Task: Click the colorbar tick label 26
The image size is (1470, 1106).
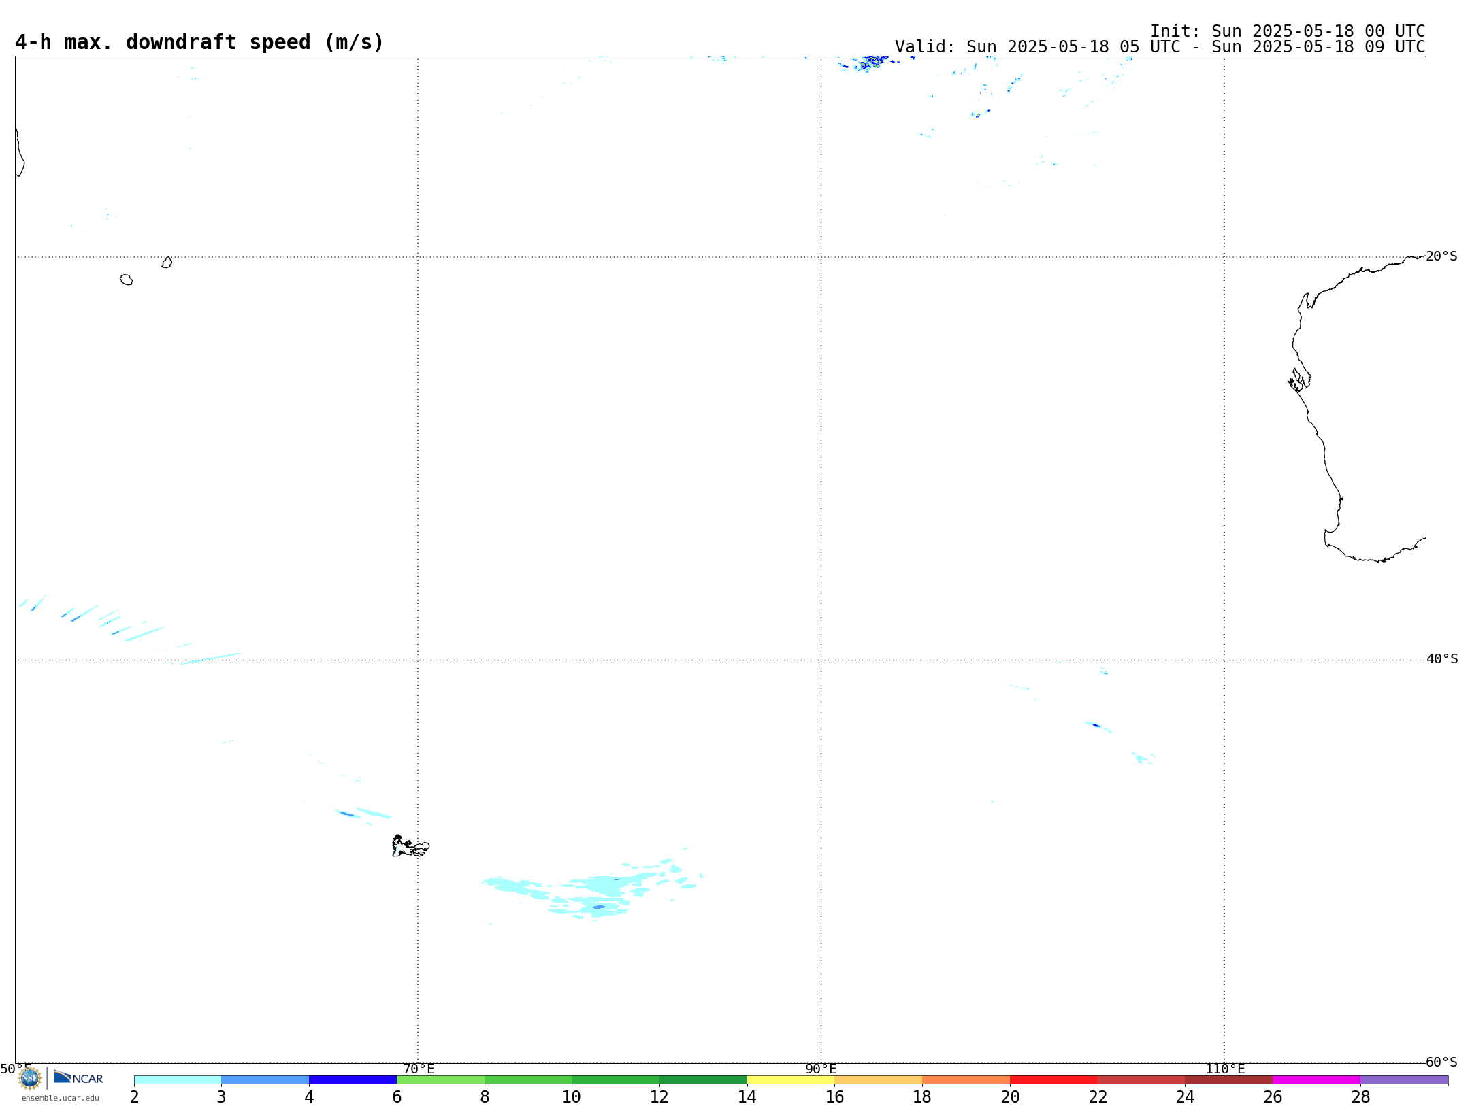Action: click(1273, 1096)
